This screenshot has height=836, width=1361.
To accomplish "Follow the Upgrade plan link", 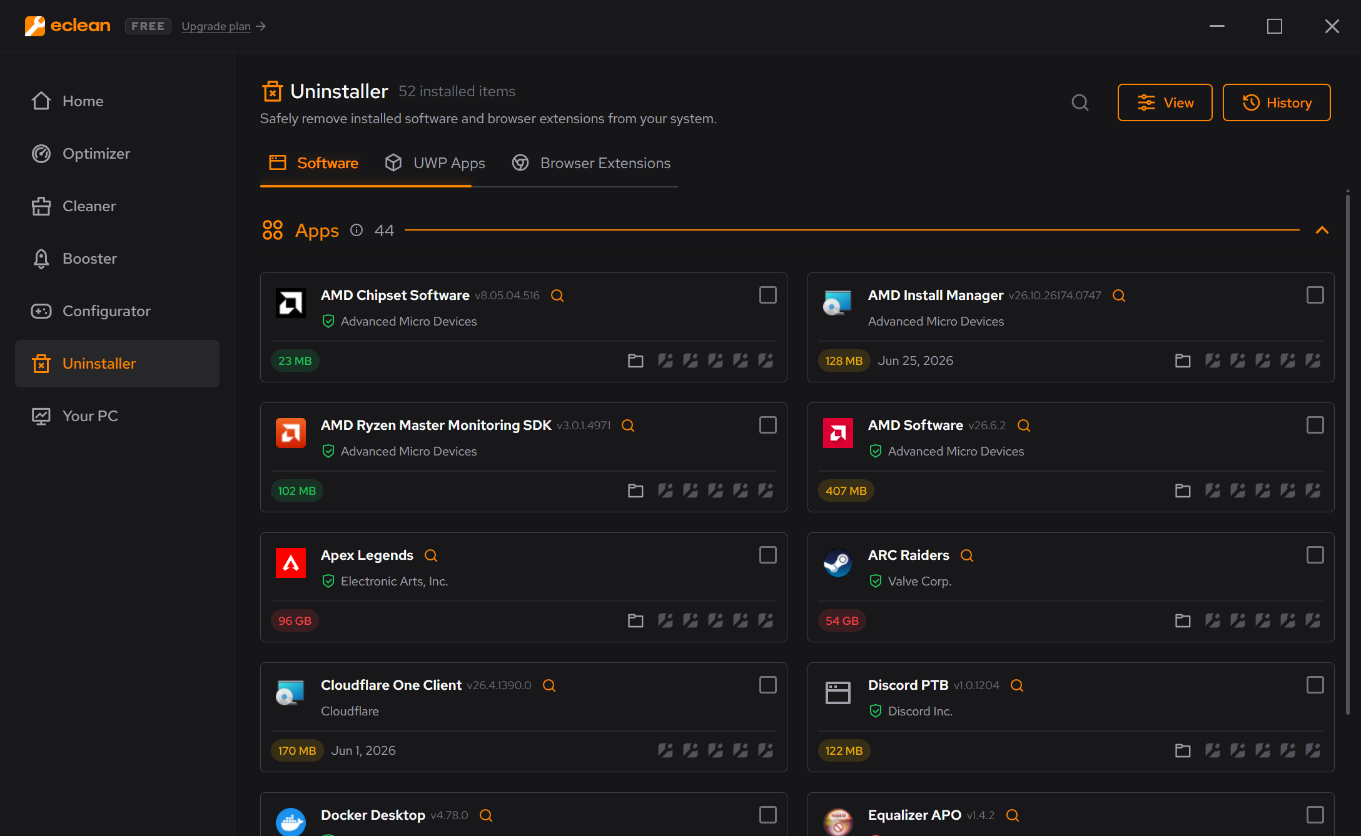I will 224,26.
